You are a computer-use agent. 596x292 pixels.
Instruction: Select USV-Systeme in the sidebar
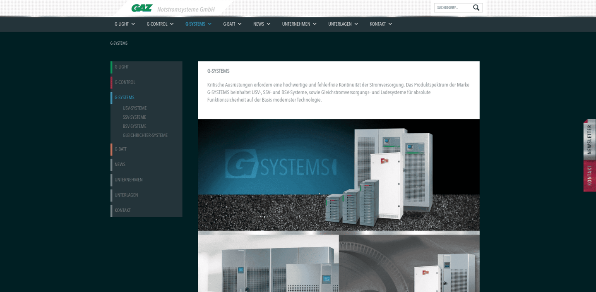pos(135,108)
